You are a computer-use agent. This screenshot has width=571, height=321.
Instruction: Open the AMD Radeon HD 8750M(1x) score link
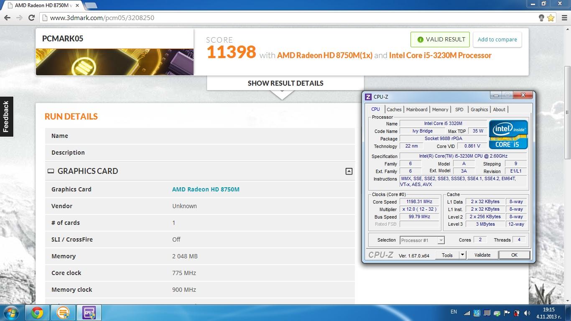(x=325, y=55)
